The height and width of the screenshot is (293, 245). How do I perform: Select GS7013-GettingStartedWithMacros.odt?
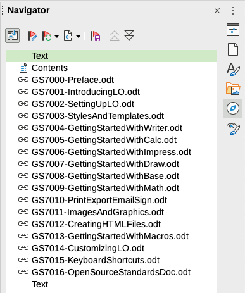pyautogui.click(x=110, y=236)
